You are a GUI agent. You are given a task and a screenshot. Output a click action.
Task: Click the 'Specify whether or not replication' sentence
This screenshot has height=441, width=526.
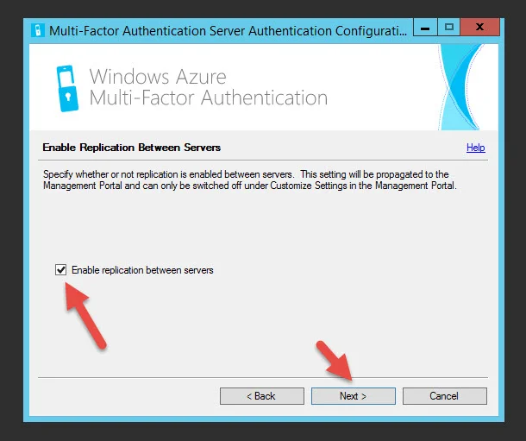[x=169, y=174]
